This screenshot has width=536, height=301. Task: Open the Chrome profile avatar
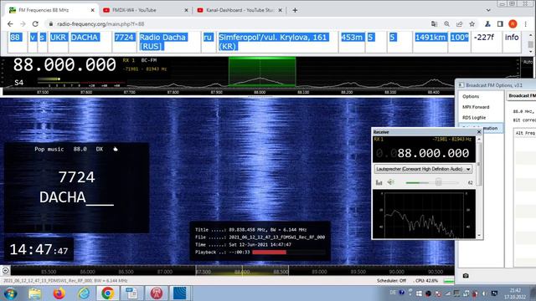click(x=513, y=24)
